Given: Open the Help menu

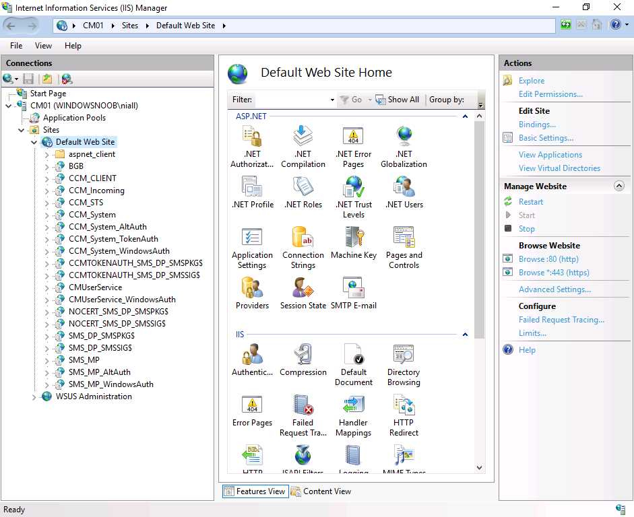Looking at the screenshot, I should pyautogui.click(x=73, y=46).
